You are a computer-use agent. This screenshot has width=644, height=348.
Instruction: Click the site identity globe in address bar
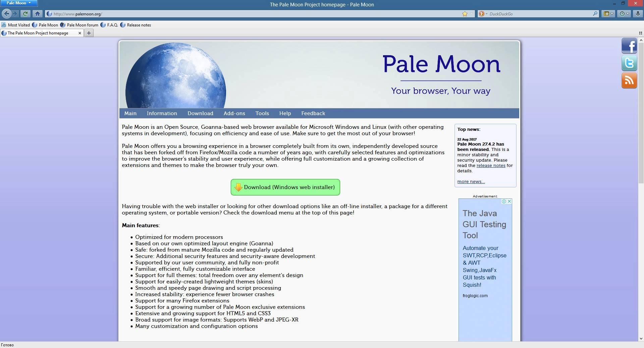(49, 14)
